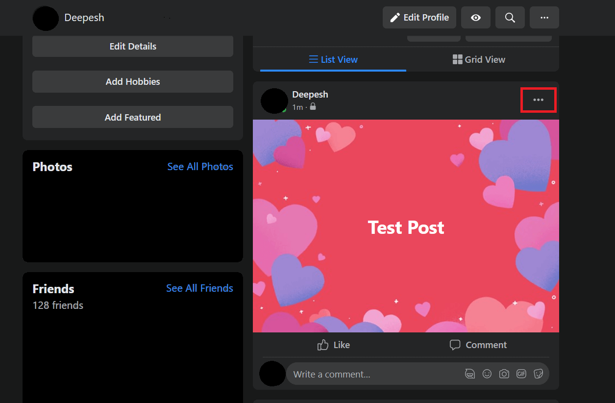Switch to Grid View tab

[x=478, y=59]
